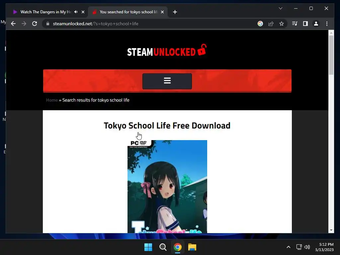Click the SteamUnlocked logo
340x255 pixels.
[167, 50]
